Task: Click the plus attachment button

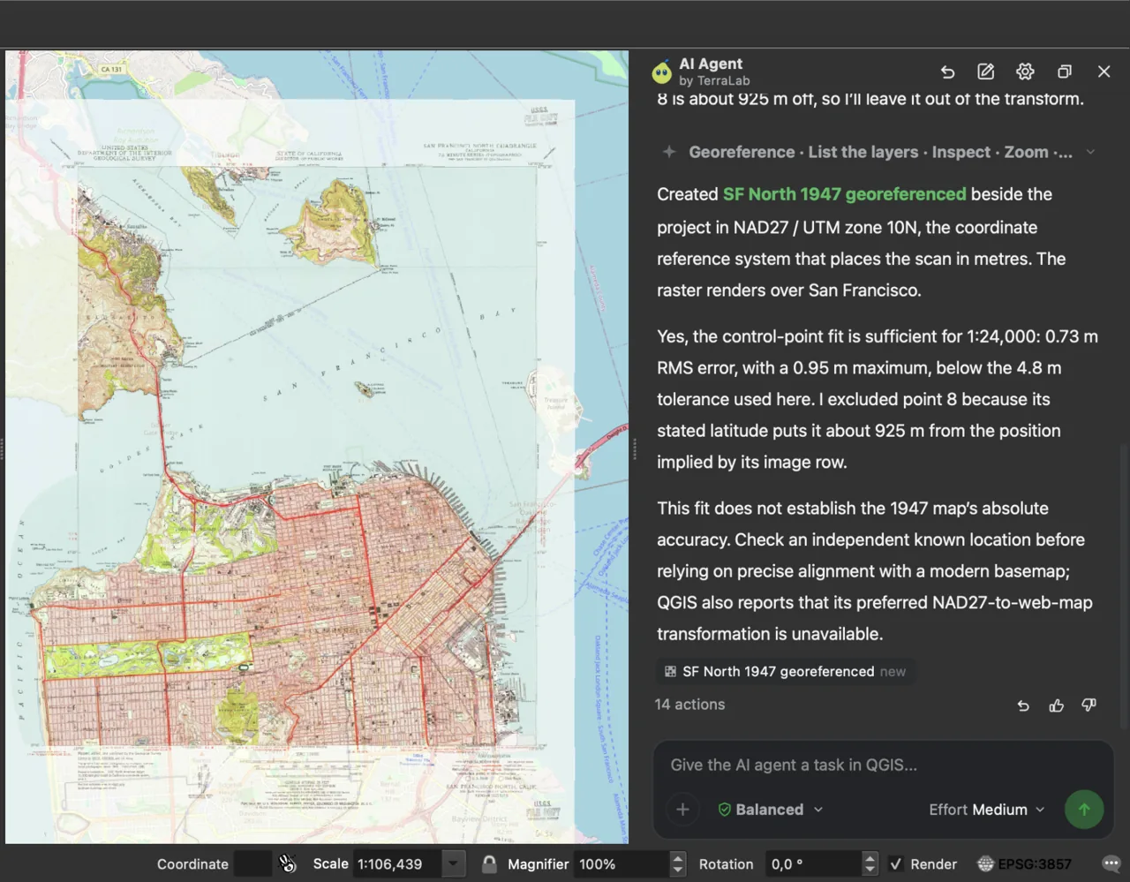Action: [682, 810]
